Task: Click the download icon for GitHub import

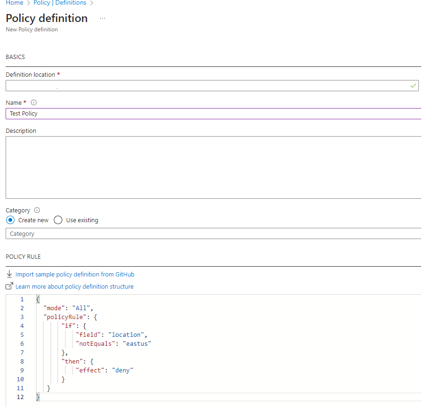Action: pos(9,274)
